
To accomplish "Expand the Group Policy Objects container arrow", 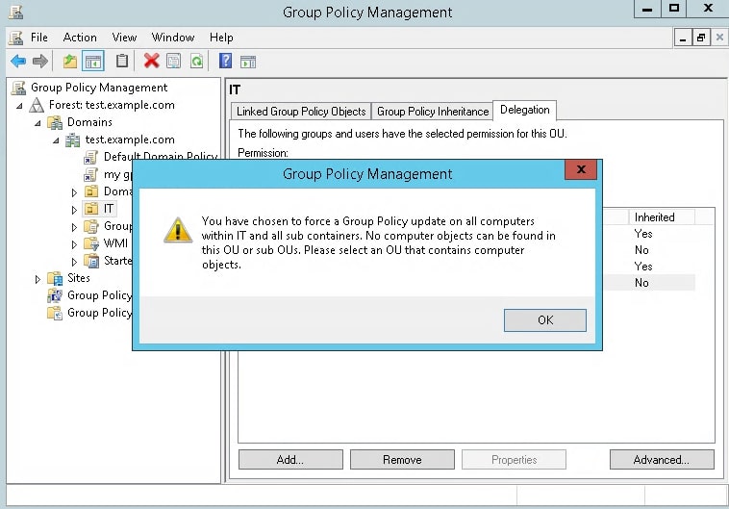I will tap(74, 227).
